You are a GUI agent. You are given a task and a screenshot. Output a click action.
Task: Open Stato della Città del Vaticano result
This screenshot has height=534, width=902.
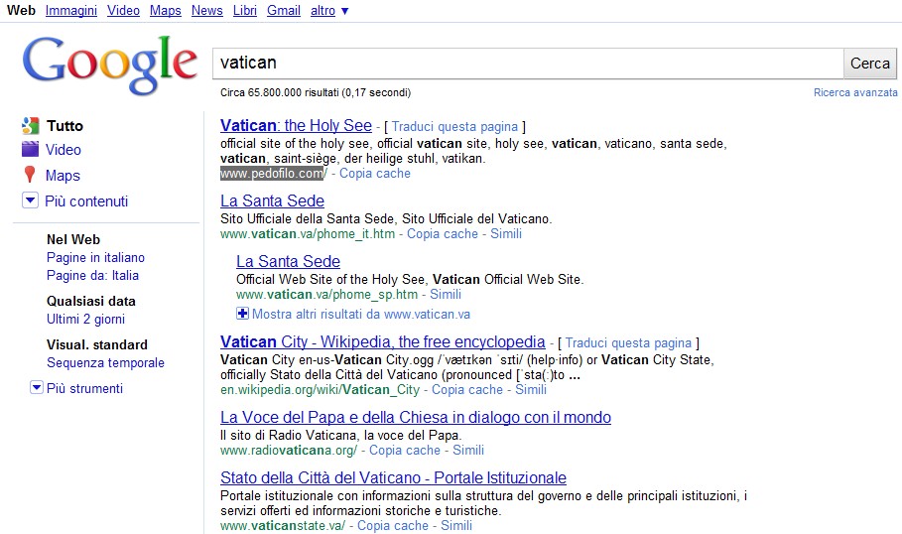coord(393,477)
